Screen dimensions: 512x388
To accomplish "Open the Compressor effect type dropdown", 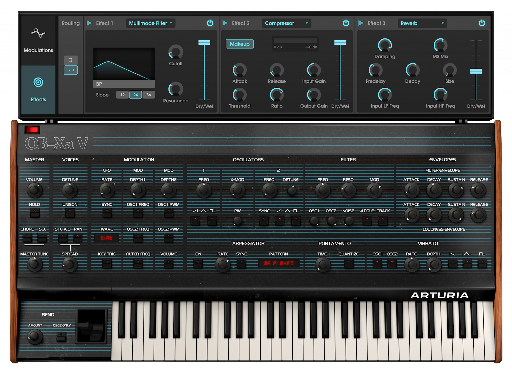I will pos(286,23).
